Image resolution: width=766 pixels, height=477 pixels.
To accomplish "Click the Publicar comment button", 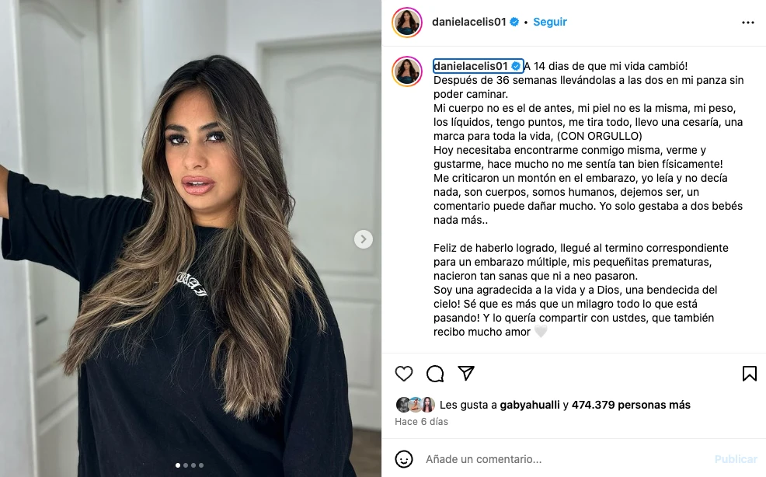I will [736, 459].
